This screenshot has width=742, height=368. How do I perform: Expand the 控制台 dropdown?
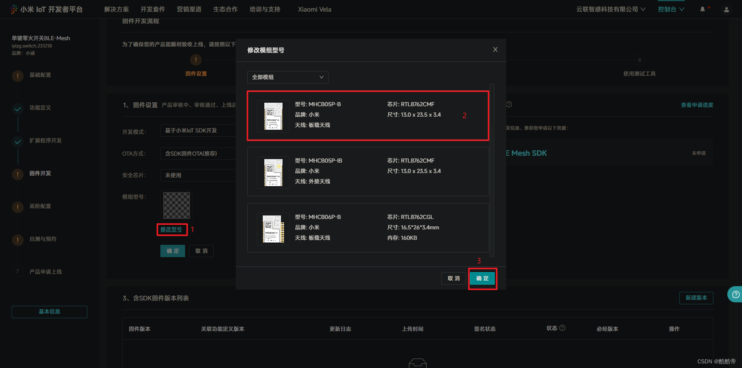tap(671, 9)
